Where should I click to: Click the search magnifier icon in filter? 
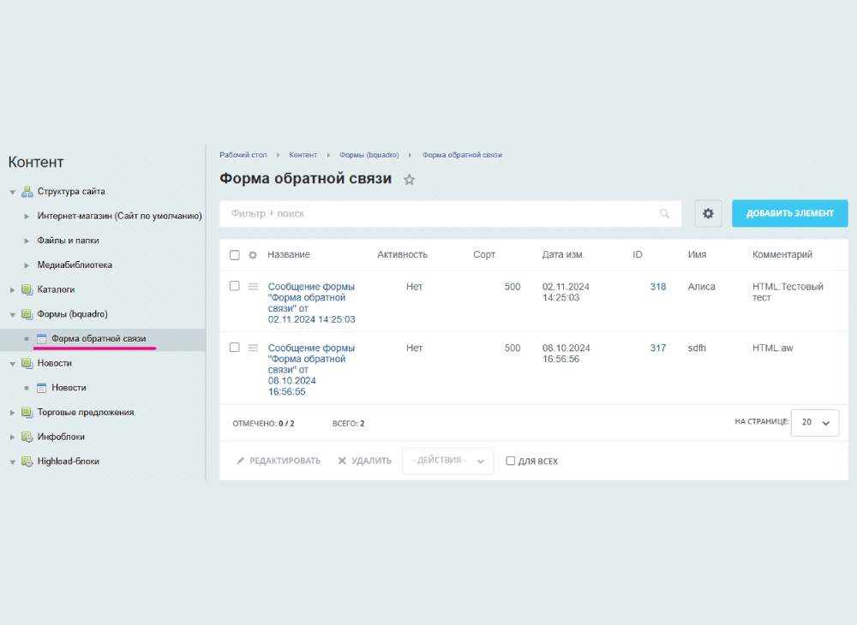coord(664,213)
